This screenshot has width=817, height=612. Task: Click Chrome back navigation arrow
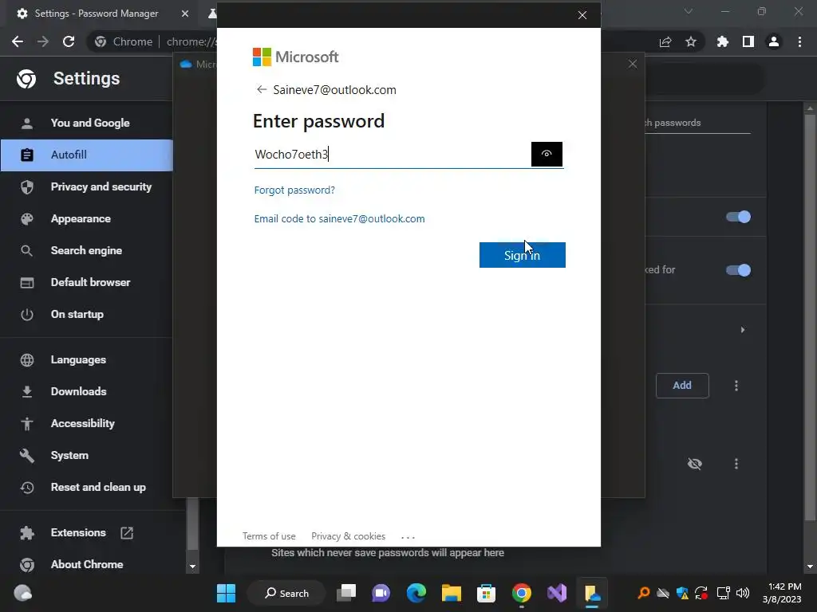pos(18,41)
